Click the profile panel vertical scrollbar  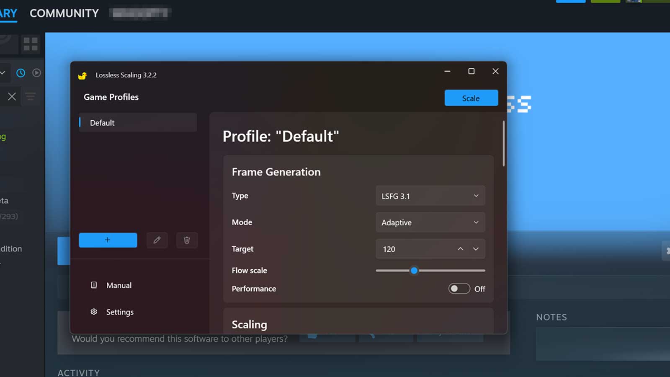pos(503,143)
